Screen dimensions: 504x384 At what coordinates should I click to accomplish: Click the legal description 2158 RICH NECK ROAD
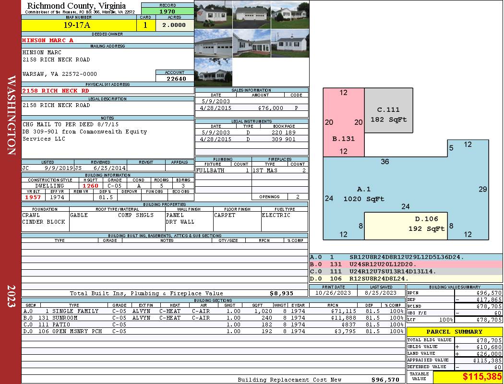click(x=56, y=105)
